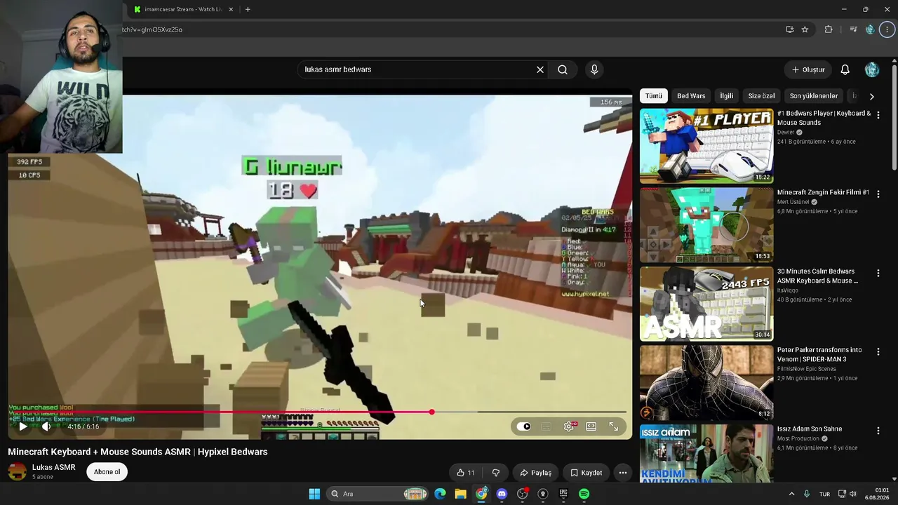Mute the video using the speaker icon
The image size is (898, 505).
click(x=46, y=426)
